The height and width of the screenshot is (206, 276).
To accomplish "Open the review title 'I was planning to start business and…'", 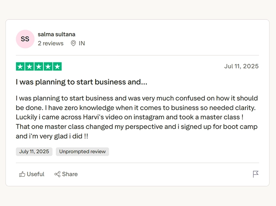I will 81,82.
